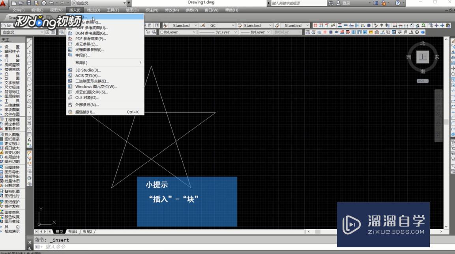The height and width of the screenshot is (254, 455).
Task: Open the ByLayer color dropdown
Action: pyautogui.click(x=194, y=32)
